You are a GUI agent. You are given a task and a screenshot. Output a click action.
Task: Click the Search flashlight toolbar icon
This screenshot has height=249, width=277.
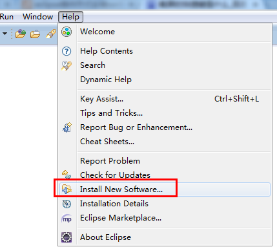(x=51, y=34)
